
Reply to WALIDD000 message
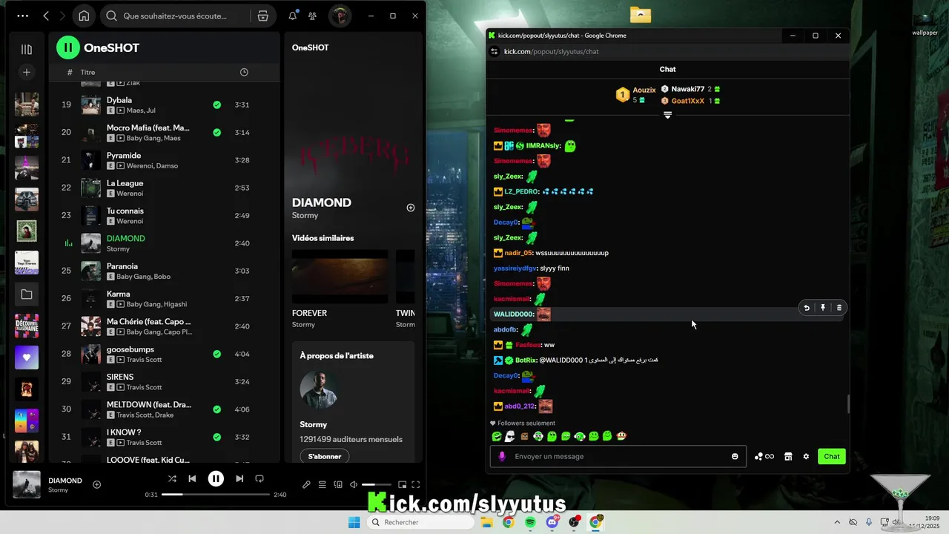[x=807, y=308]
